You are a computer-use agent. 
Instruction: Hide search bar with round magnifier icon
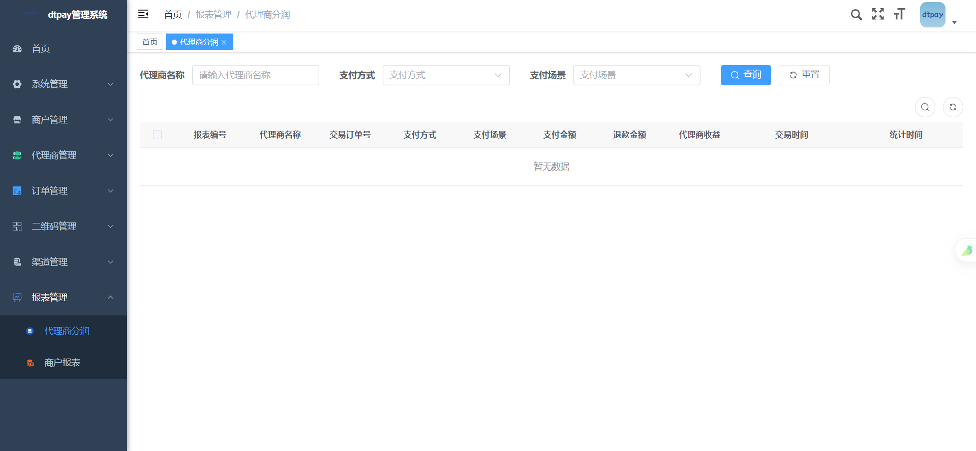[x=925, y=107]
